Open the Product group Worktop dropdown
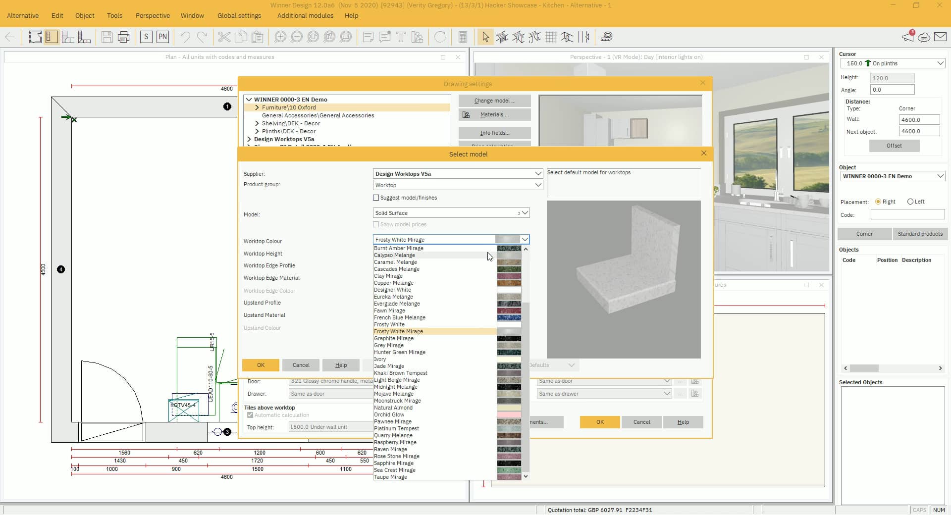Image resolution: width=951 pixels, height=515 pixels. tap(537, 185)
